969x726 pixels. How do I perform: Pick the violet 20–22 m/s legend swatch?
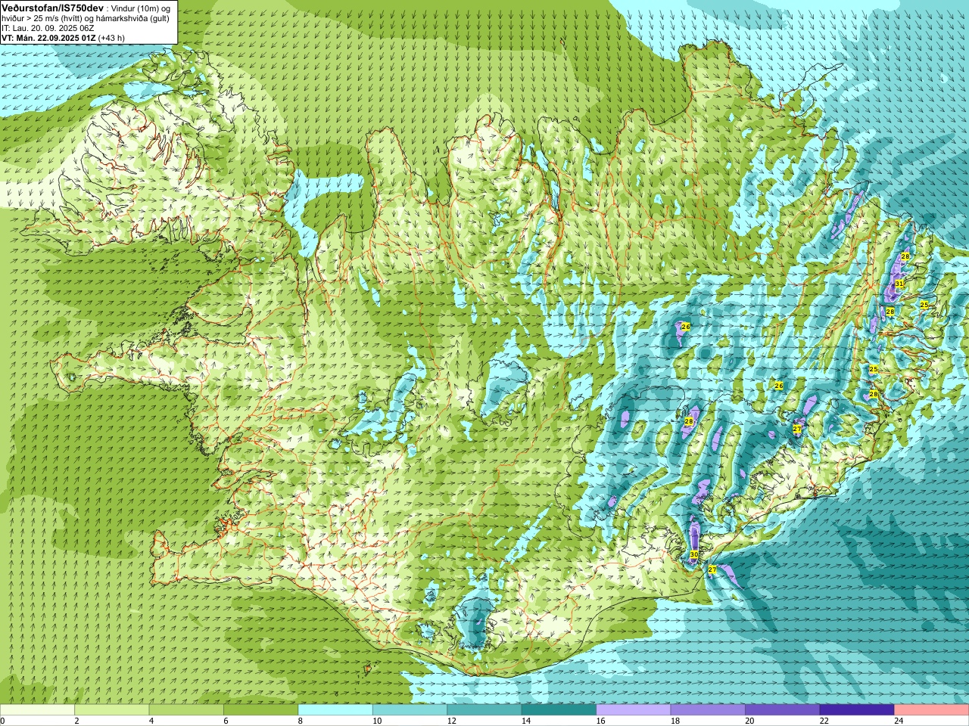click(x=783, y=710)
